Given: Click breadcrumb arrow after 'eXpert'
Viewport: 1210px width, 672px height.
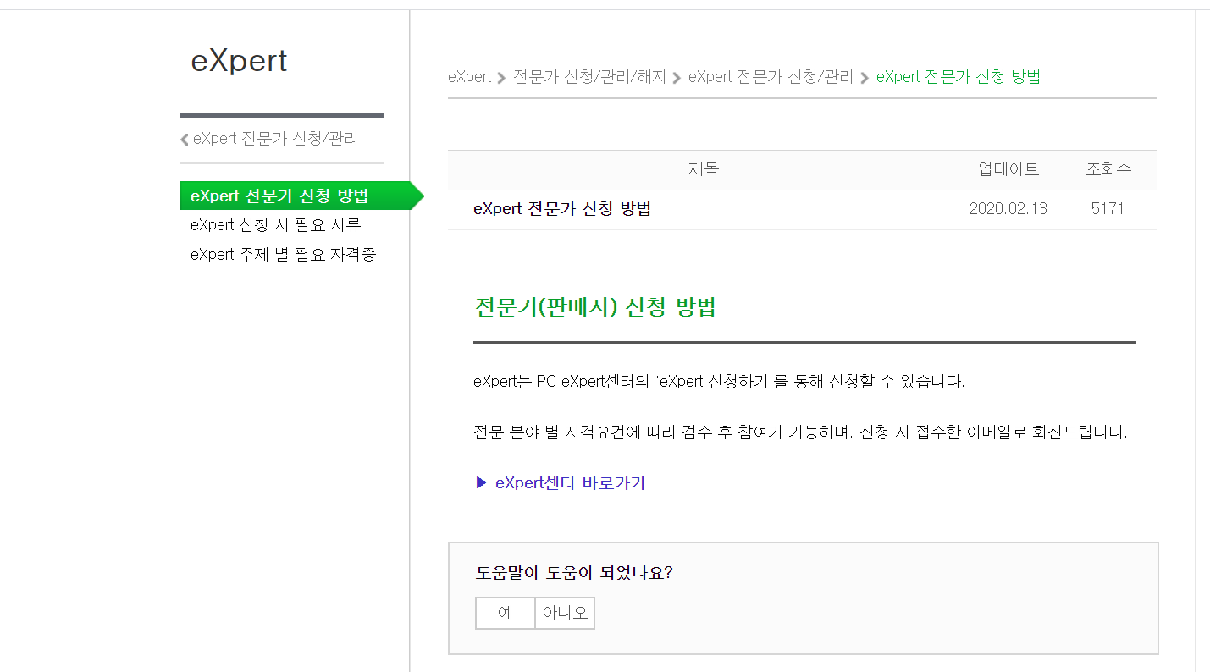Looking at the screenshot, I should pos(501,78).
